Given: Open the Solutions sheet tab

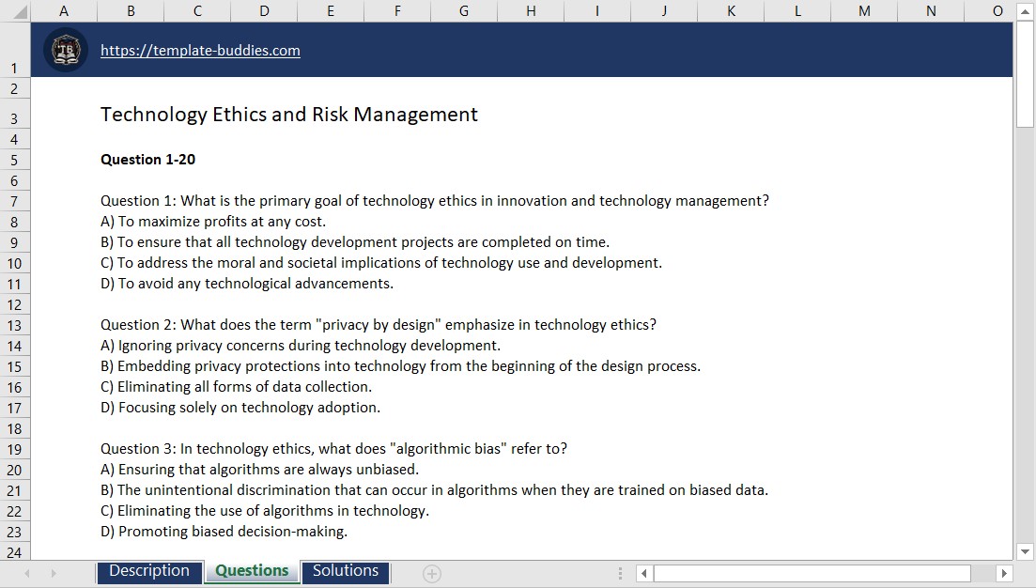Looking at the screenshot, I should click(345, 571).
